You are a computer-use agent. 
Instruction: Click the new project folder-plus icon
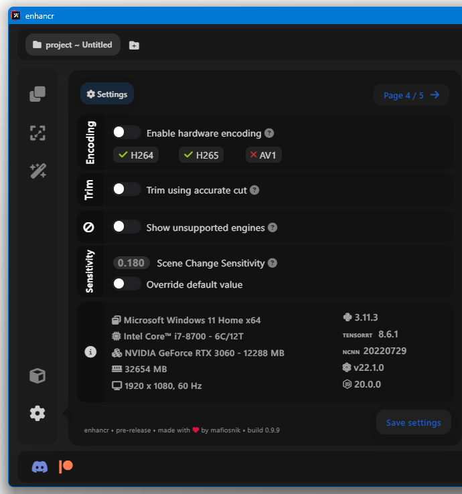point(135,46)
